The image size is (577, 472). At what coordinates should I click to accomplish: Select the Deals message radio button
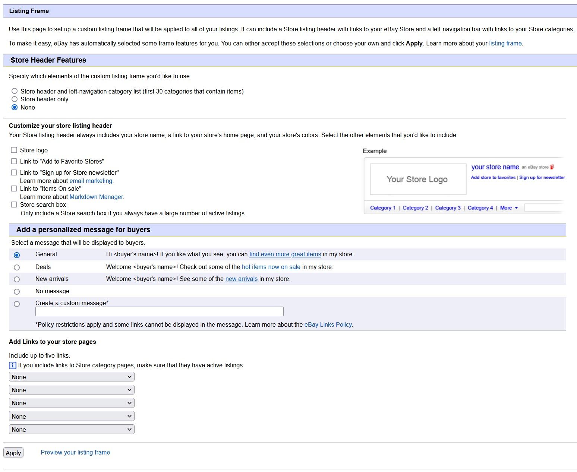[x=17, y=267]
